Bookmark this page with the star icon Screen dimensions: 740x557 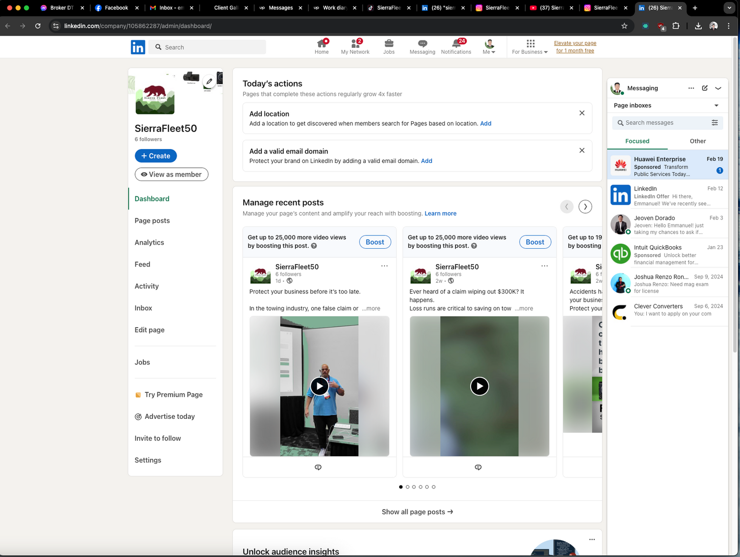coord(625,26)
